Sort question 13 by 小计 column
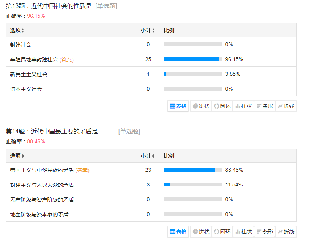Image resolution: width=309 pixels, height=249 pixels. coord(148,30)
